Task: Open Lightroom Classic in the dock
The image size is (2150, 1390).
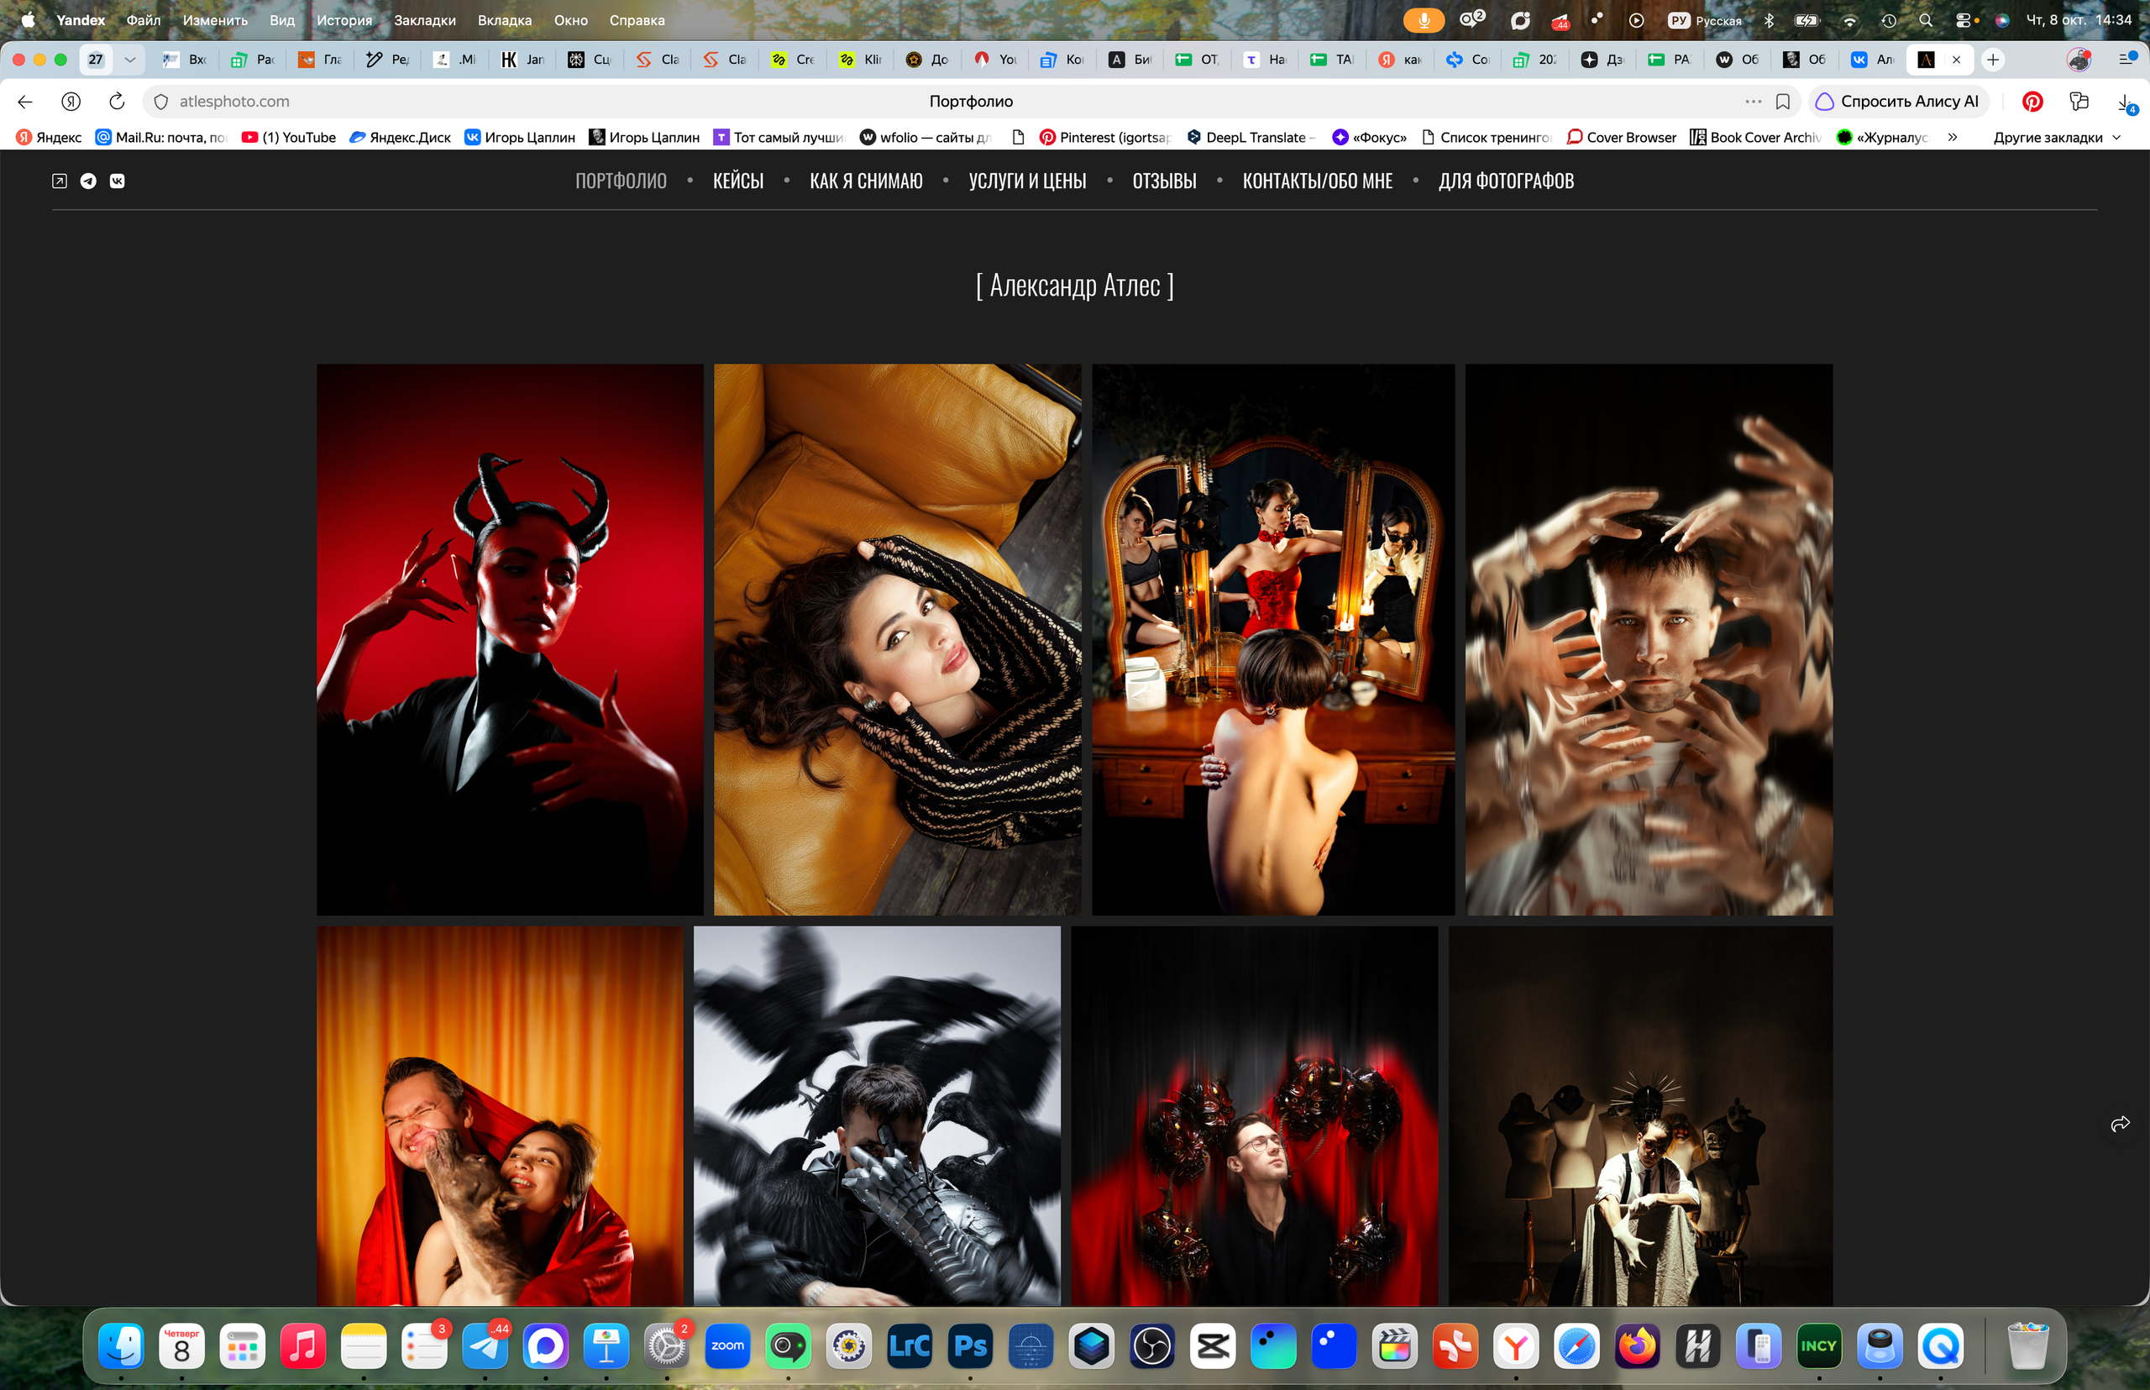Action: [x=910, y=1346]
